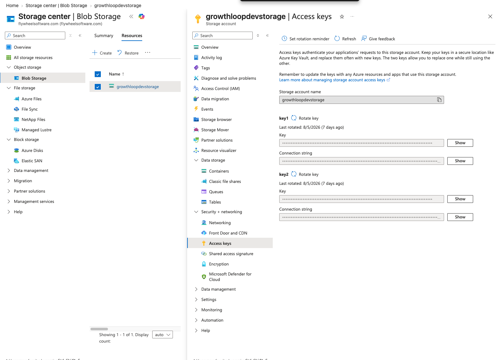Show the key2 Key value
Image resolution: width=499 pixels, height=360 pixels.
[460, 199]
